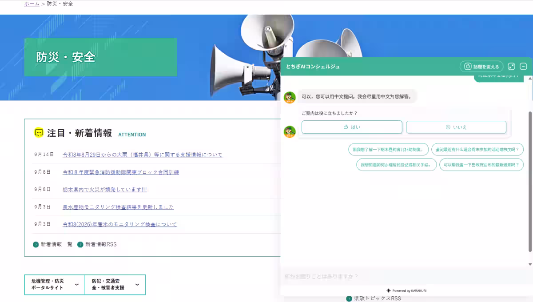
Task: Click the ご案内は役に立ちましたか？ question text
Action: click(329, 113)
